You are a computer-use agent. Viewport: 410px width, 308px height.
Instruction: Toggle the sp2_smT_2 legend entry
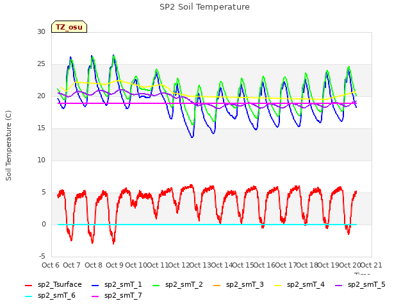(x=177, y=284)
